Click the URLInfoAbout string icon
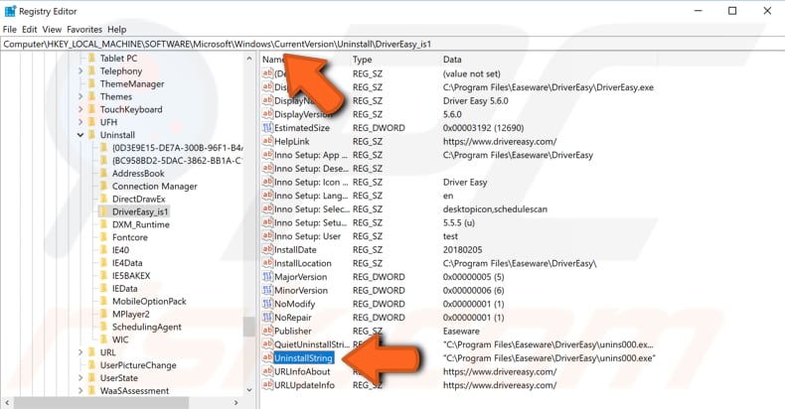Image resolution: width=785 pixels, height=409 pixels. 267,370
